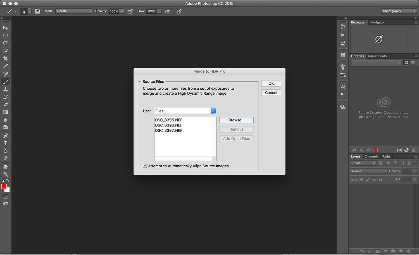This screenshot has height=255, width=419.
Task: Select the Eyedropper tool
Action: 6,66
